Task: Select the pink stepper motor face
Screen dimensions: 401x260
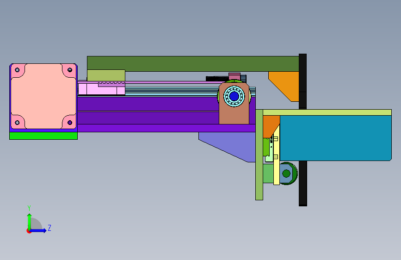Action: click(43, 96)
